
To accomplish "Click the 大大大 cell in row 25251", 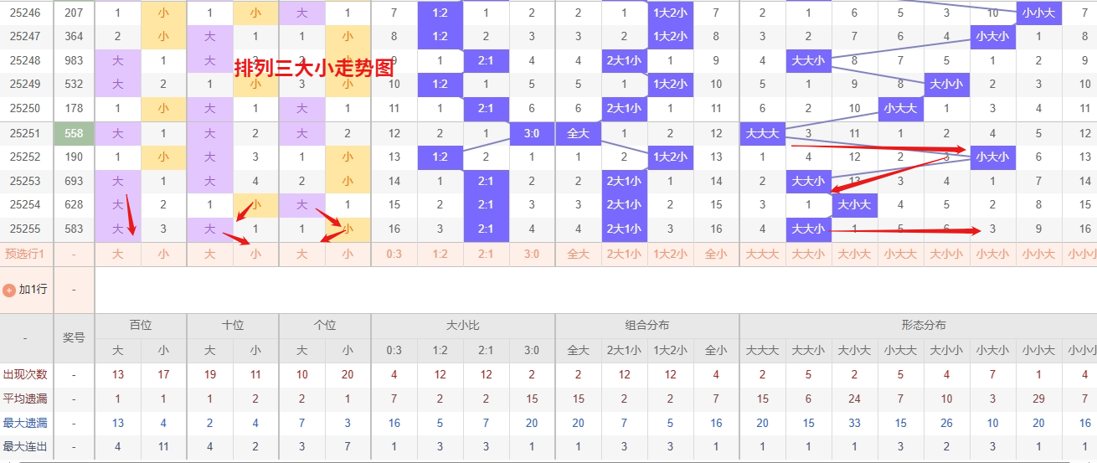I will (x=762, y=133).
